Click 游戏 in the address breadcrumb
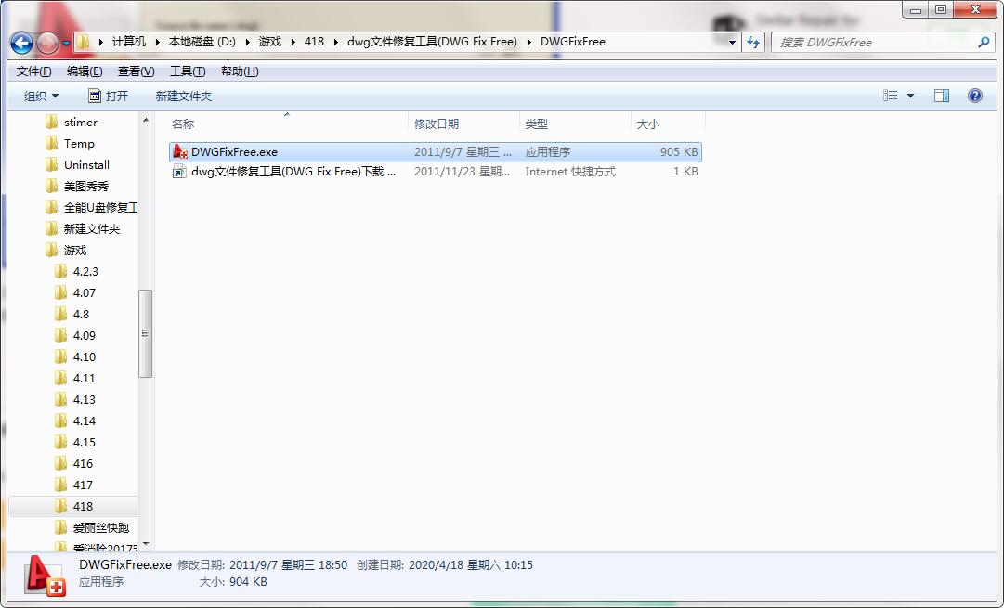This screenshot has width=1004, height=608. 270,42
